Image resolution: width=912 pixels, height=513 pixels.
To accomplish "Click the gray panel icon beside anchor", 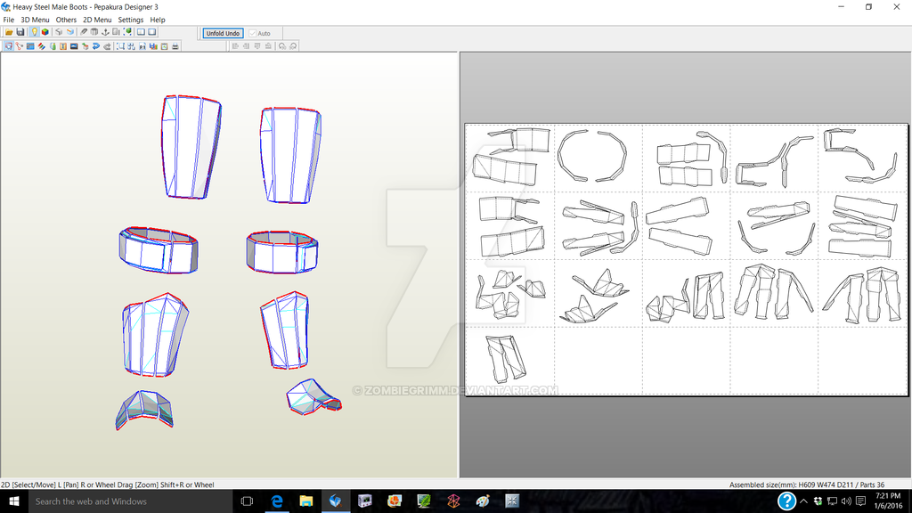I will point(116,32).
